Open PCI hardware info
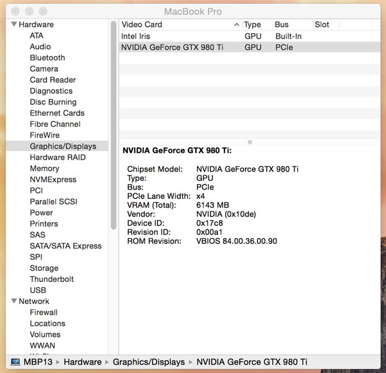The image size is (386, 373). 36,191
